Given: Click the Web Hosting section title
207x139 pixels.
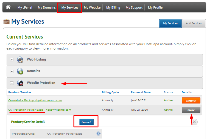Looking at the screenshot, I should (x=37, y=59).
